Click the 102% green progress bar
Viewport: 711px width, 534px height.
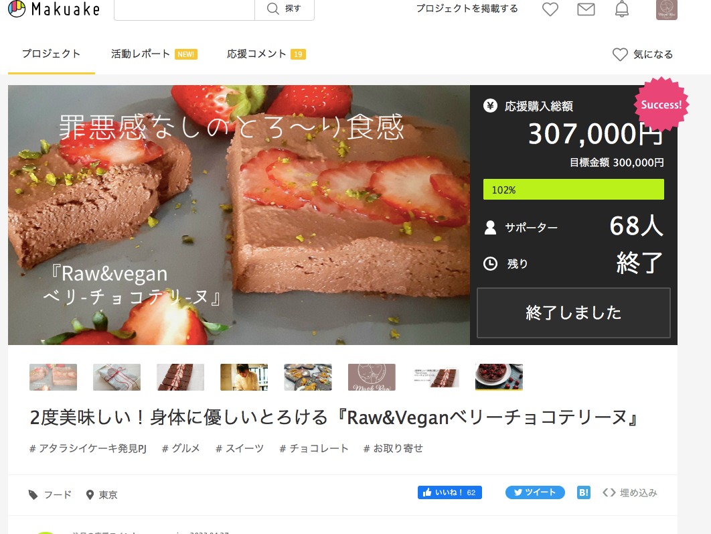tap(573, 190)
